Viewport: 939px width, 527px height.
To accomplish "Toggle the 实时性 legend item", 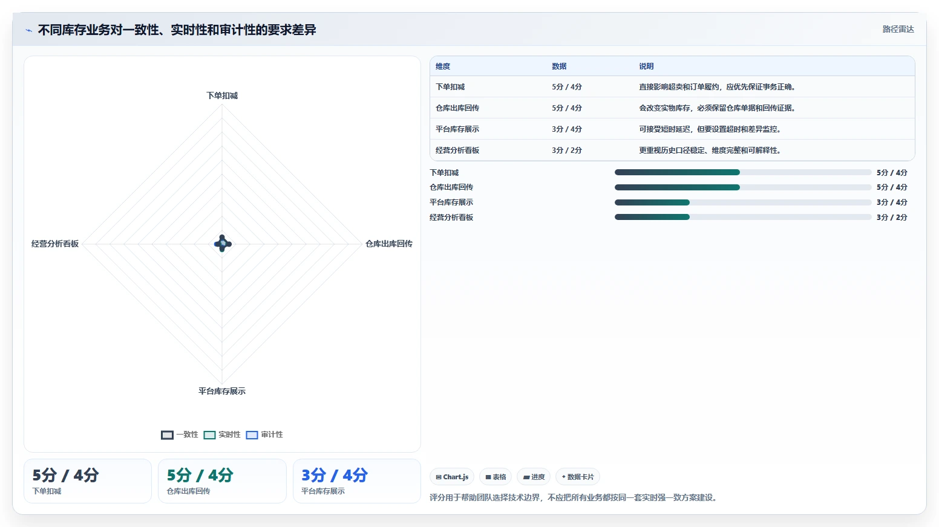I will (x=222, y=435).
